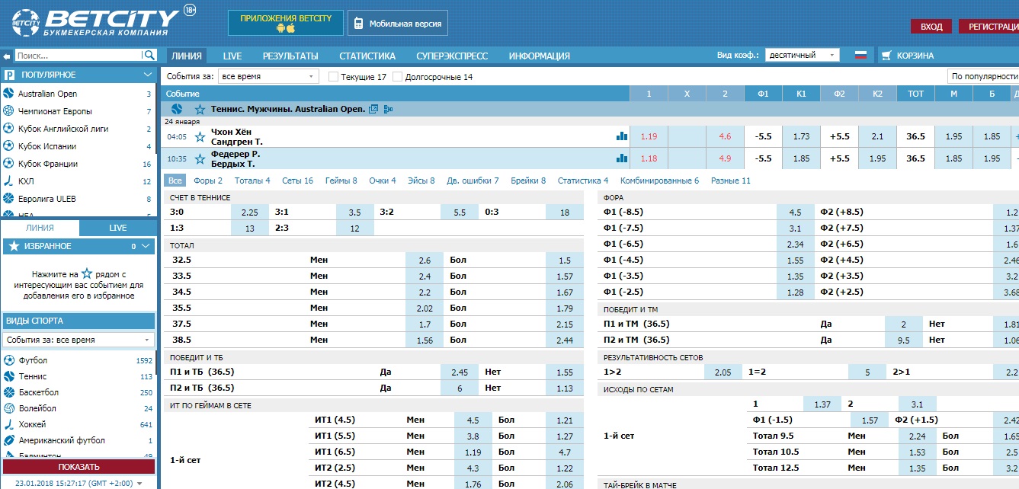Click the Футбол sport ball icon
This screenshot has width=1019, height=489.
(x=9, y=360)
